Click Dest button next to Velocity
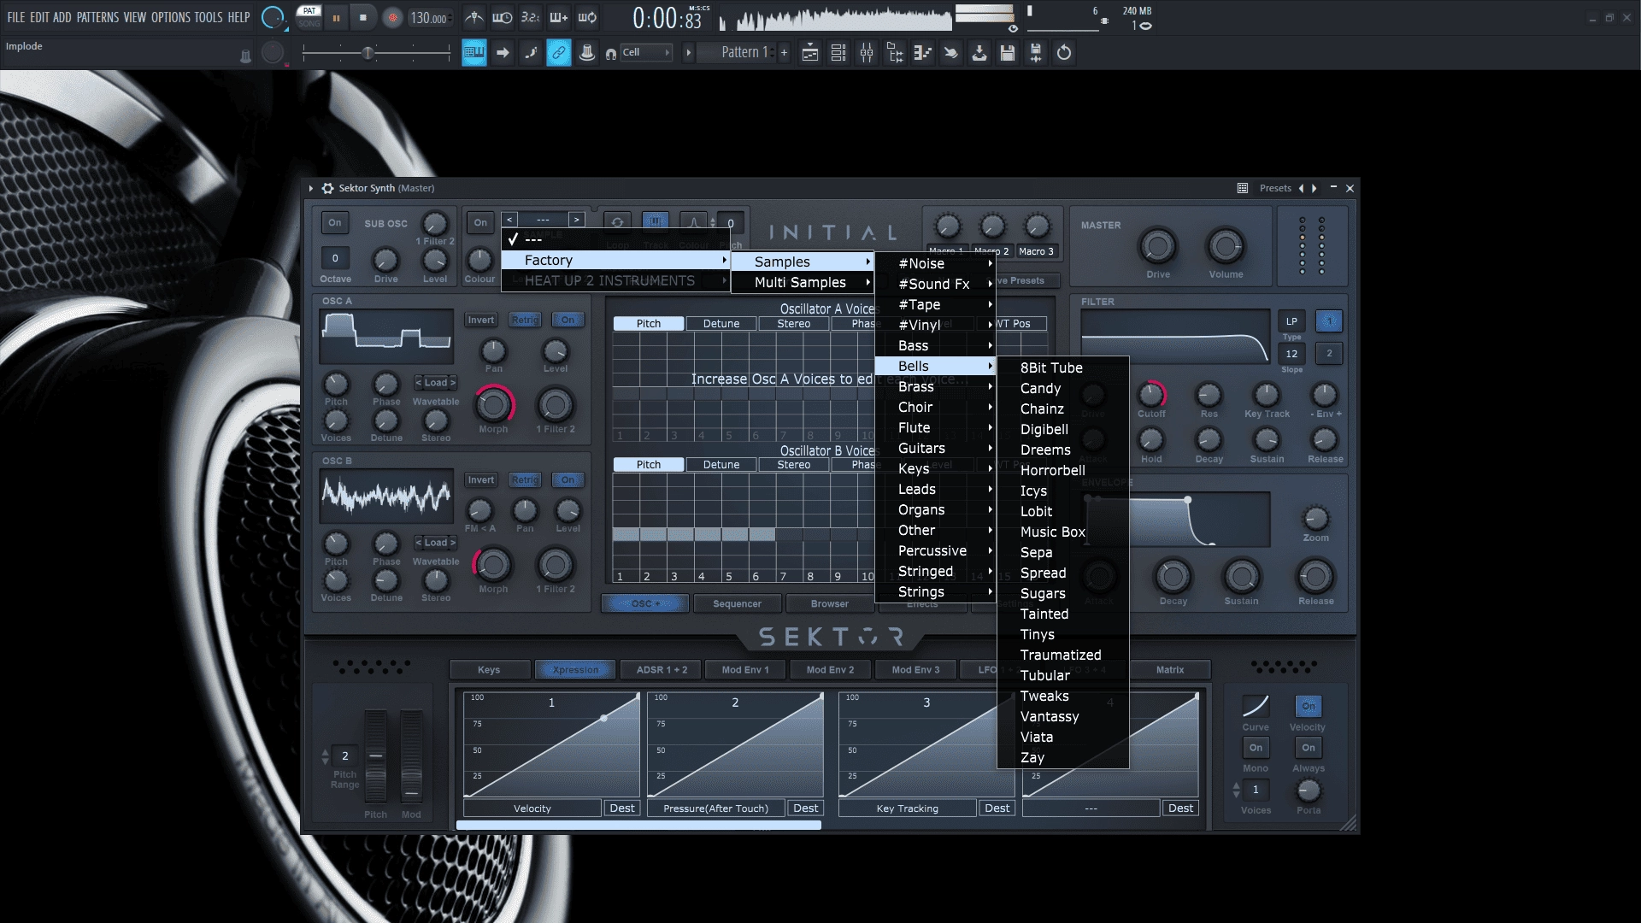Image resolution: width=1641 pixels, height=923 pixels. pos(622,808)
